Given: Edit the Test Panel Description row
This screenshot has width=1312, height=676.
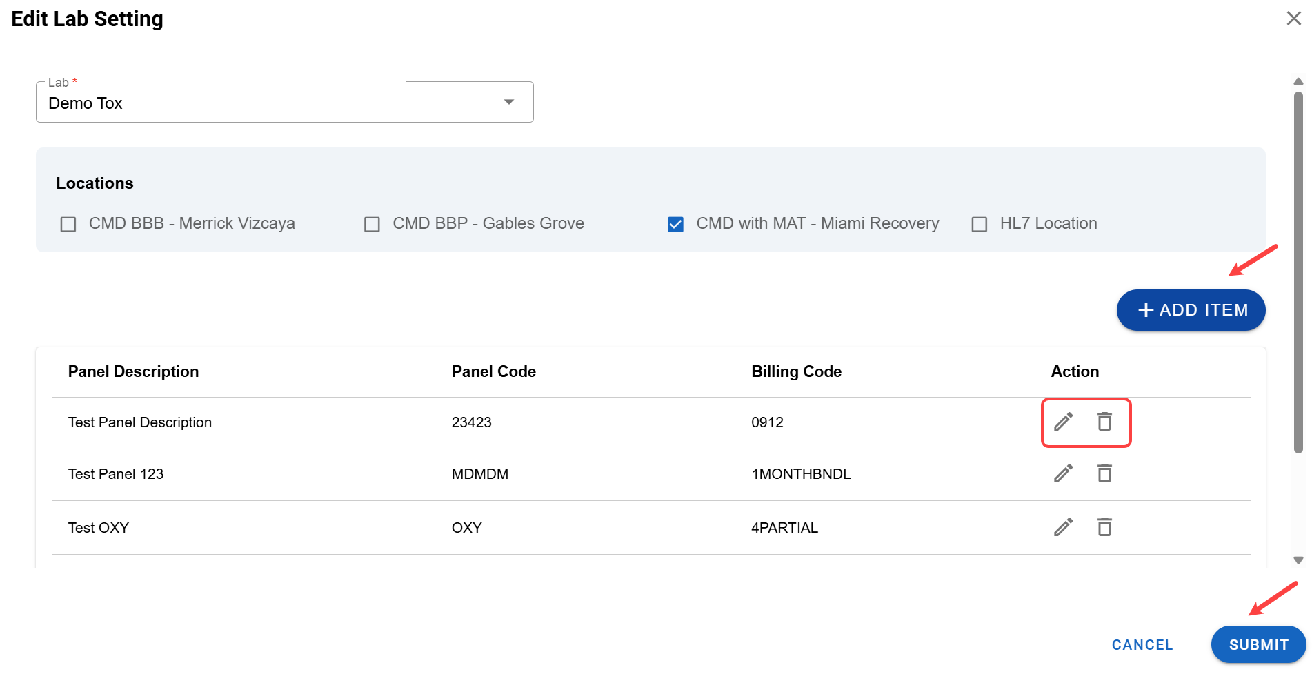Looking at the screenshot, I should [1063, 421].
